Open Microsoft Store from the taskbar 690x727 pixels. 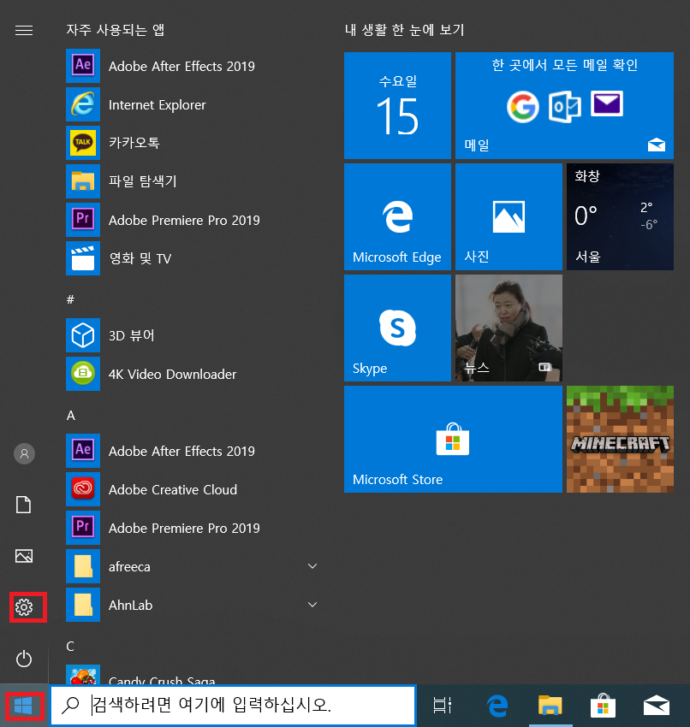pyautogui.click(x=603, y=706)
